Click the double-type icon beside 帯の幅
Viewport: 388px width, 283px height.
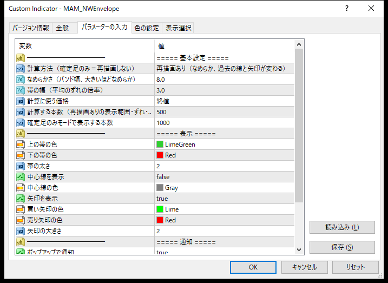21,90
